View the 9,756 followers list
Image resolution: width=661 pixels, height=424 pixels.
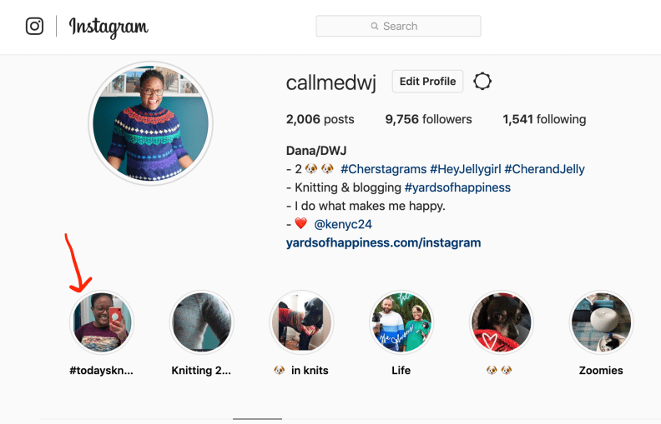(x=428, y=119)
